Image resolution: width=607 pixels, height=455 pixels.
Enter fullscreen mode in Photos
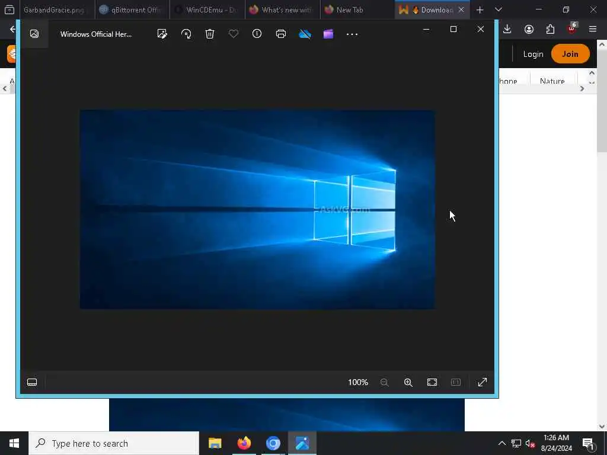(x=483, y=382)
